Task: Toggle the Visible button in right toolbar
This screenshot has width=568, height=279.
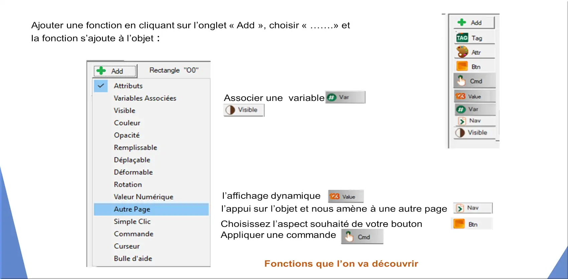Action: tap(474, 133)
